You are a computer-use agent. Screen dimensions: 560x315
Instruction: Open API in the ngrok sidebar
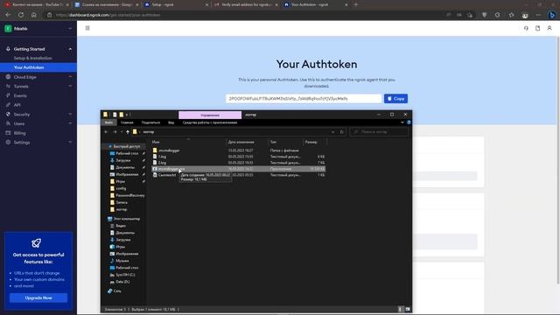pos(17,105)
